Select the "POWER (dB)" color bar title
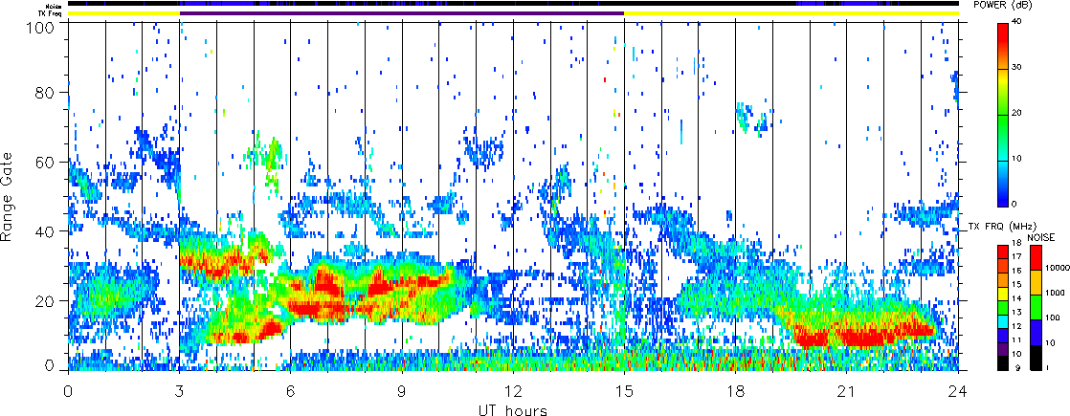The height and width of the screenshot is (416, 1070). tap(1003, 6)
